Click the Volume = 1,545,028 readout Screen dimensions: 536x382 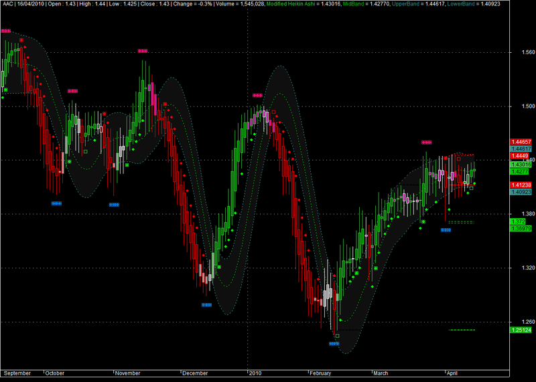point(240,4)
